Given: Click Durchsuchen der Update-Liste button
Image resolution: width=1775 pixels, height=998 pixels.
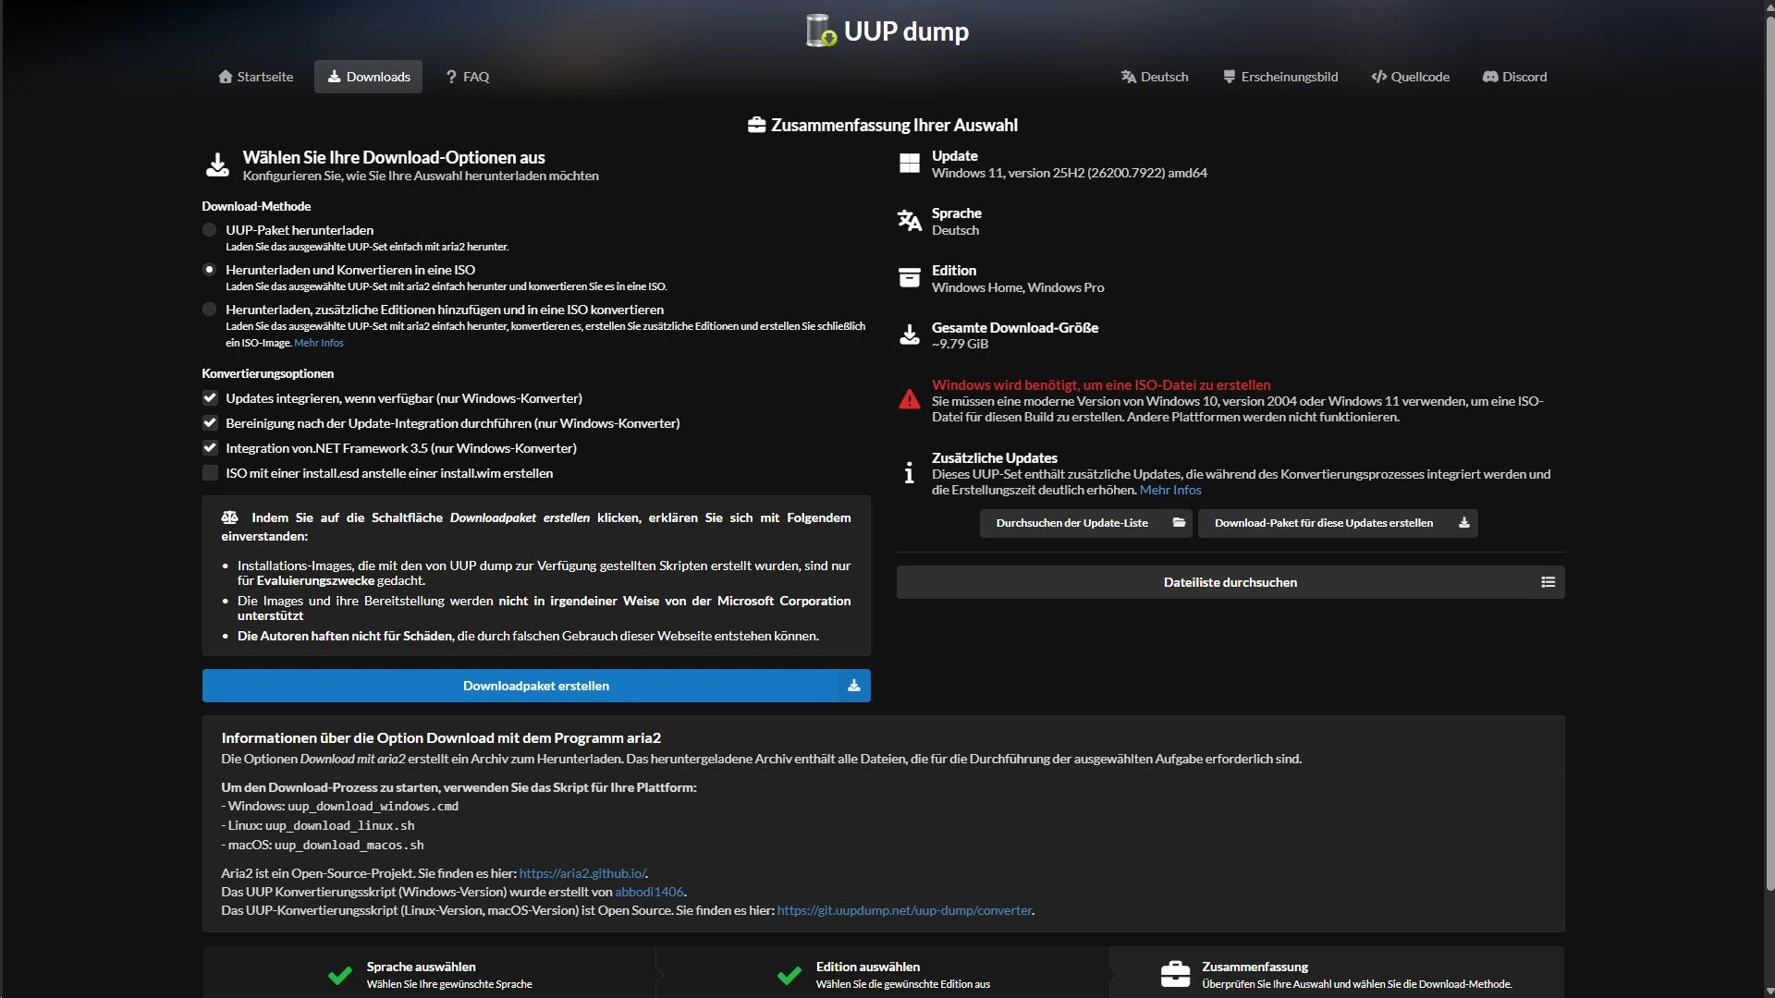Looking at the screenshot, I should [1086, 523].
